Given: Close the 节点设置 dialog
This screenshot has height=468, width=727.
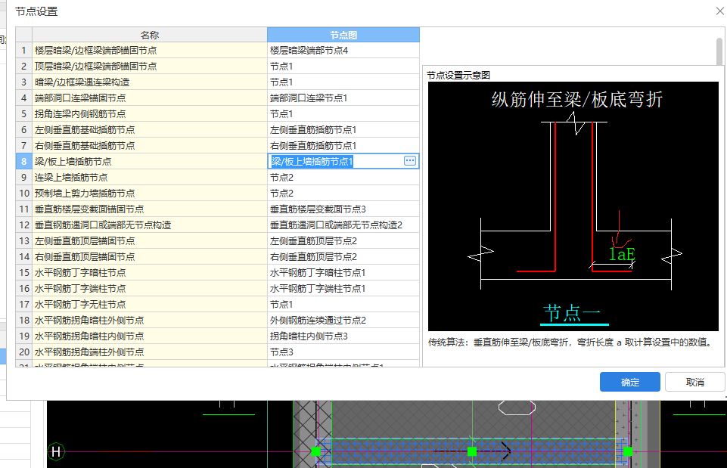Looking at the screenshot, I should click(719, 11).
